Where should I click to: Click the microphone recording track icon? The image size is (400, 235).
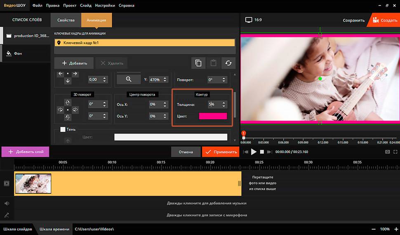(x=7, y=215)
